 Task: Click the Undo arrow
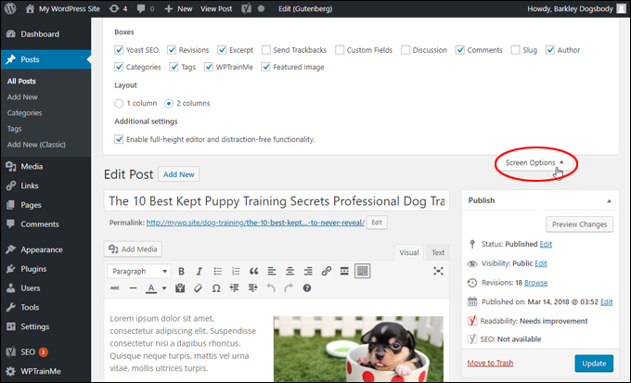(x=271, y=288)
